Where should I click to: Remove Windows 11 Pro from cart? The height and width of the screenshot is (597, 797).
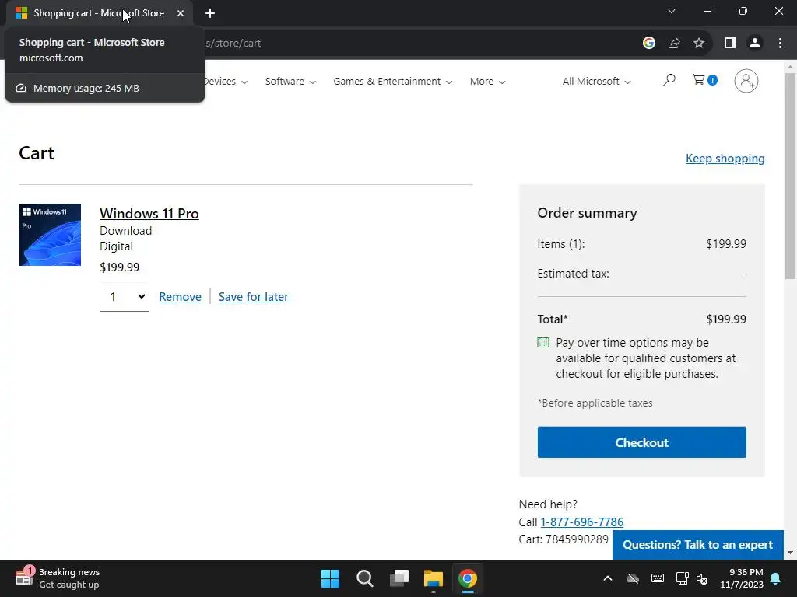[180, 296]
